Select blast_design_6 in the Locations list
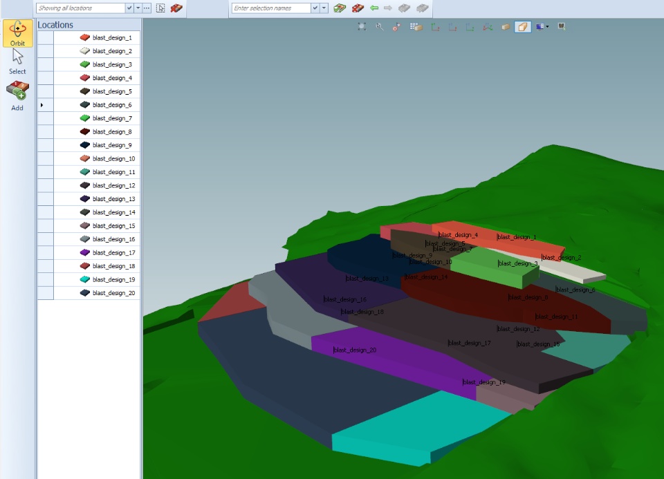 (89, 104)
